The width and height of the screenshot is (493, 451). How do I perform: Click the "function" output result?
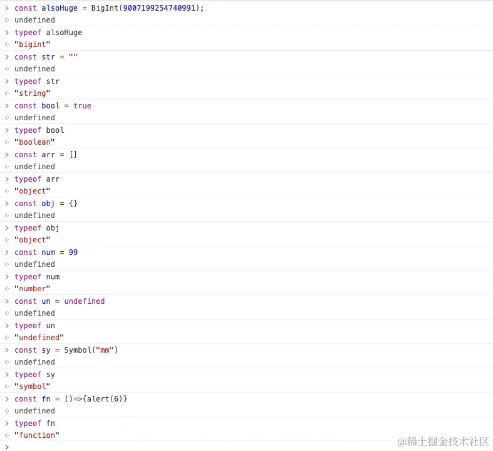click(x=37, y=435)
